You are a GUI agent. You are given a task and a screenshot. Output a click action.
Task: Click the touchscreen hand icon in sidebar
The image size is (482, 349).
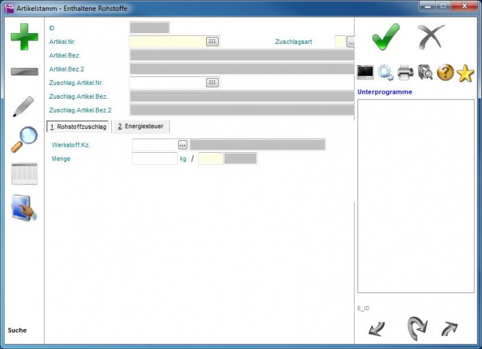[x=24, y=208]
